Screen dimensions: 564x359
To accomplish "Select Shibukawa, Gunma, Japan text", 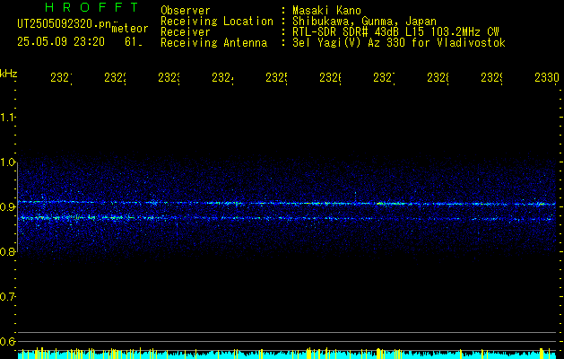I will pos(364,22).
